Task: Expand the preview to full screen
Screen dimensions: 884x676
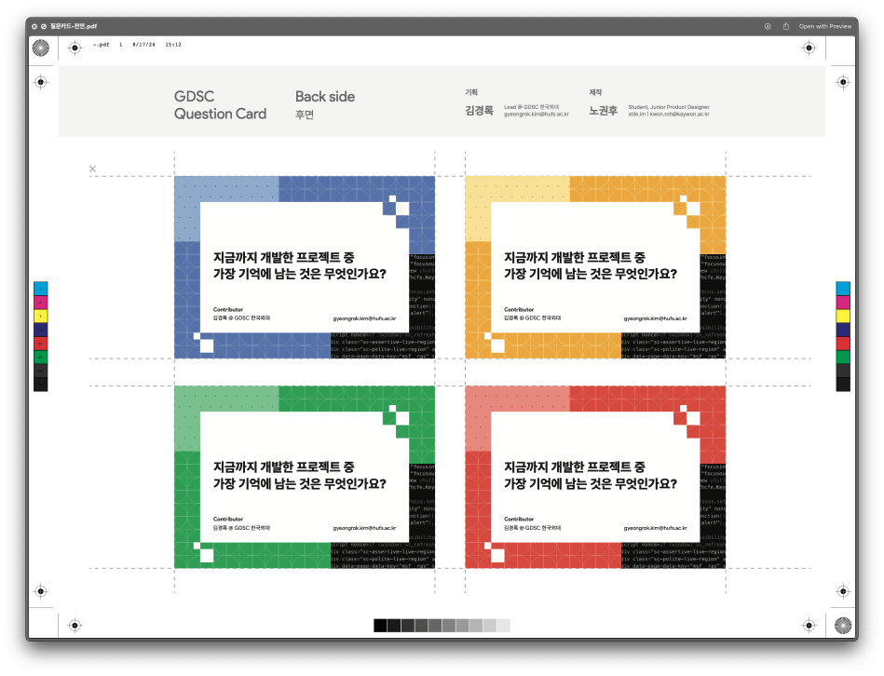Action: coord(44,26)
